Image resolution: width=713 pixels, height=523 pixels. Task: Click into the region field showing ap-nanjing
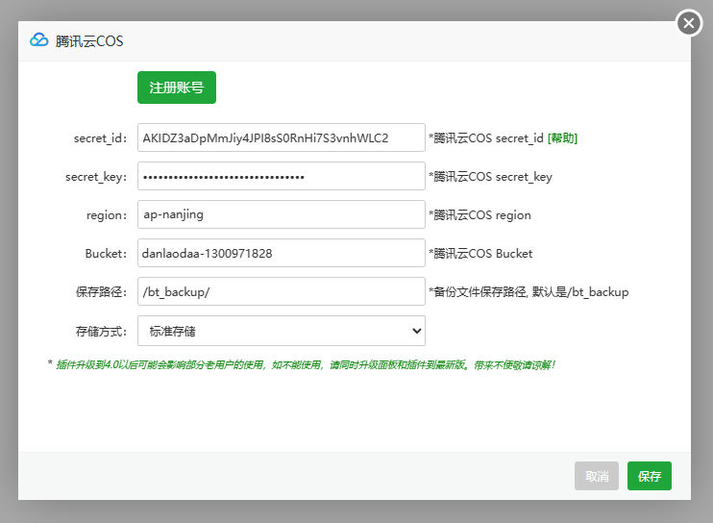(282, 214)
